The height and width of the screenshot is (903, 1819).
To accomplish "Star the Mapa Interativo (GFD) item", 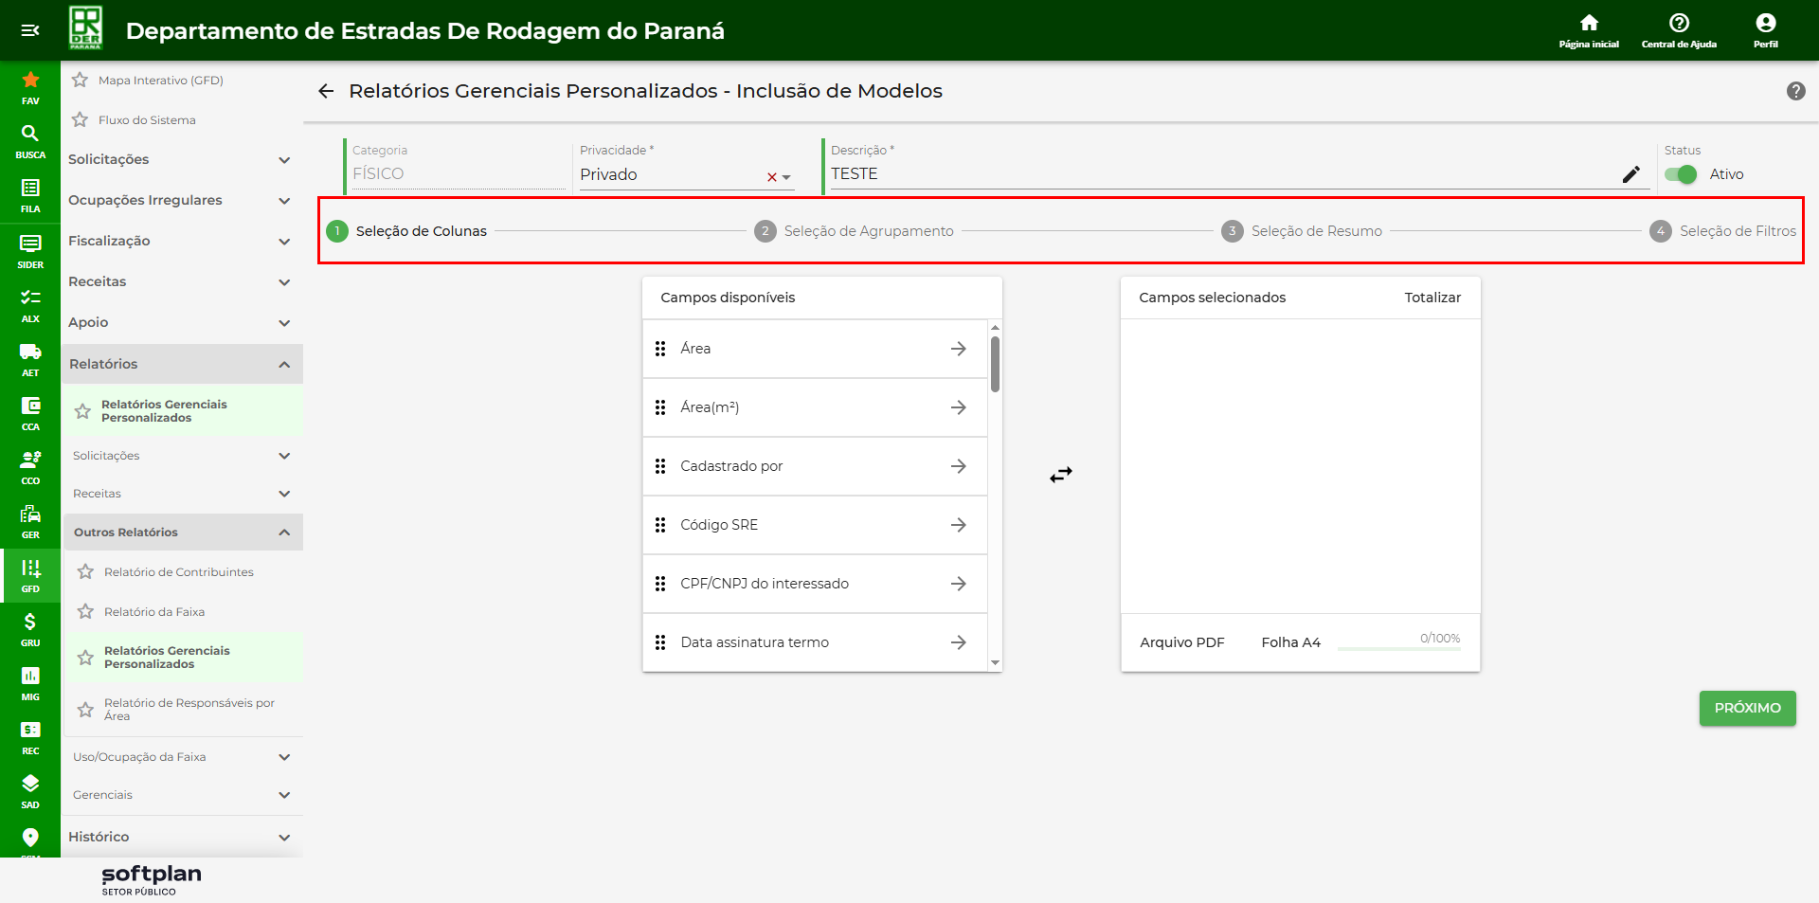I will pyautogui.click(x=81, y=81).
